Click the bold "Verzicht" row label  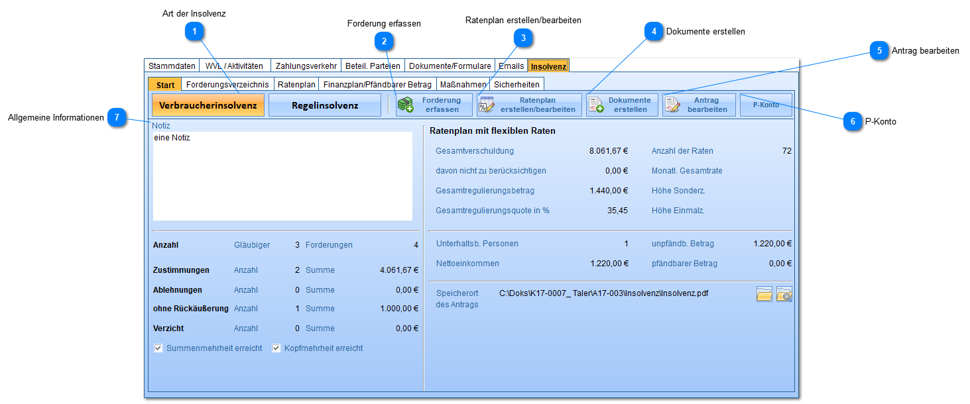coord(168,328)
